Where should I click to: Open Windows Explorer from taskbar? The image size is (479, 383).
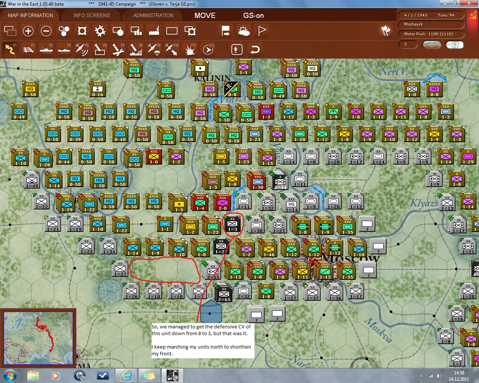(33, 375)
